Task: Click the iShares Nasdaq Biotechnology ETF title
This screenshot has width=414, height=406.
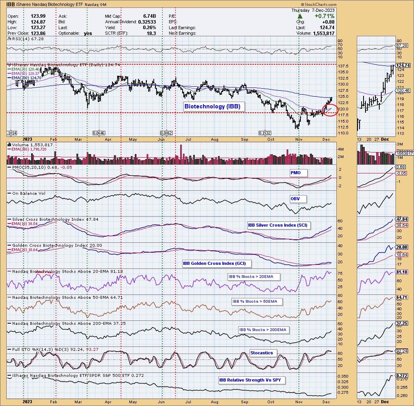Action: point(50,4)
